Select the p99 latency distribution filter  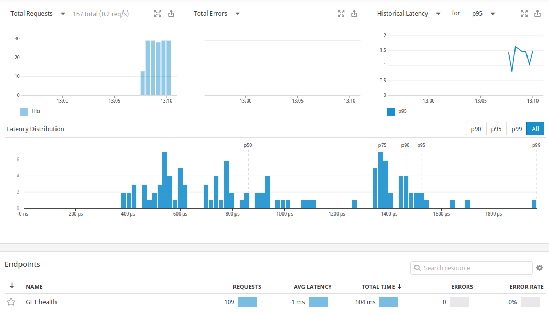click(517, 129)
